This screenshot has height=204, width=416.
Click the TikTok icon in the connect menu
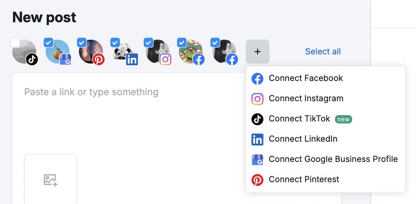tap(257, 119)
